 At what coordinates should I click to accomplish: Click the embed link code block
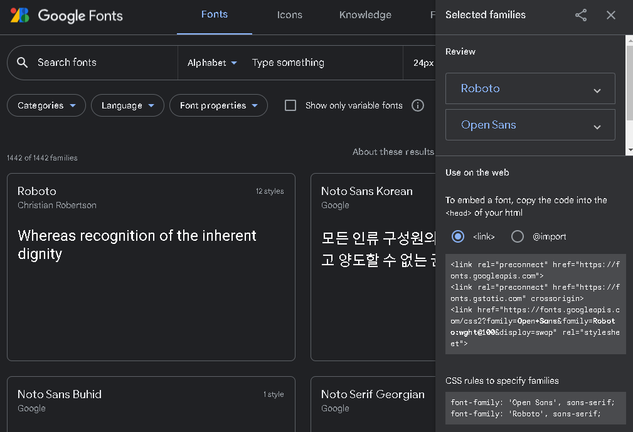click(535, 304)
